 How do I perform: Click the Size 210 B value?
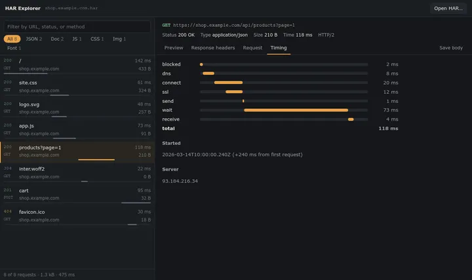[271, 35]
